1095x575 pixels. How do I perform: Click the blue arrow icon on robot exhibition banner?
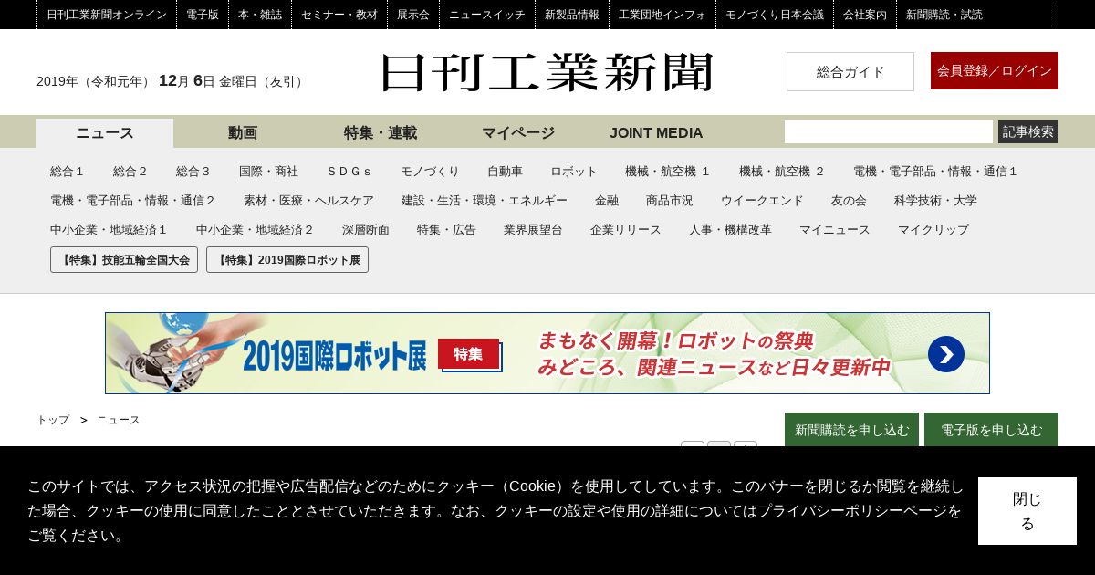pos(945,354)
